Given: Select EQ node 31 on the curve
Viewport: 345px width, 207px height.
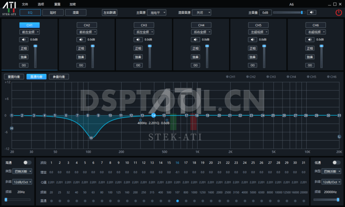Looking at the screenshot, I should (339, 115).
